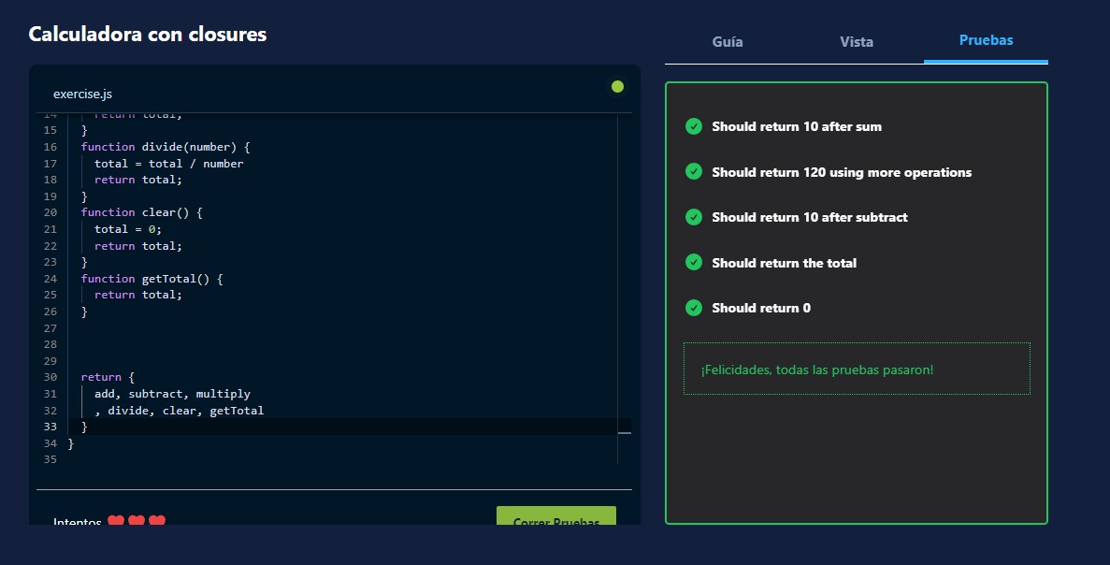This screenshot has width=1110, height=565.
Task: Click the third red heart attempt icon
Action: pyautogui.click(x=157, y=520)
